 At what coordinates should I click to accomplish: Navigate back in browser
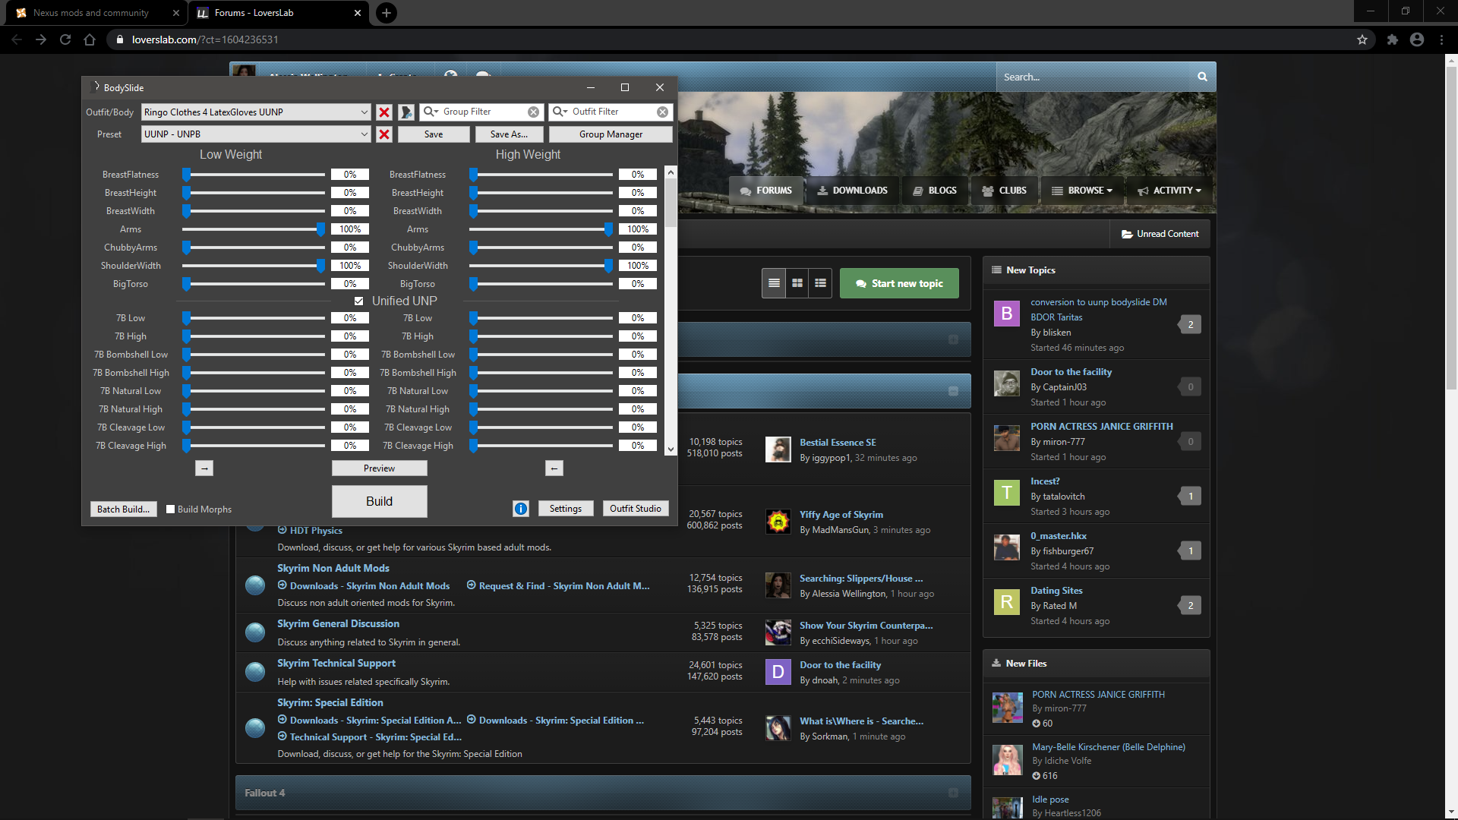click(17, 39)
